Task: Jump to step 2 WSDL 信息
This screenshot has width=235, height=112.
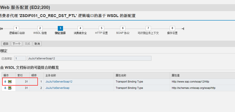Action: pyautogui.click(x=40, y=28)
